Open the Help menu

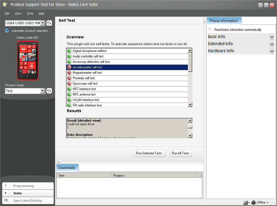tap(41, 13)
